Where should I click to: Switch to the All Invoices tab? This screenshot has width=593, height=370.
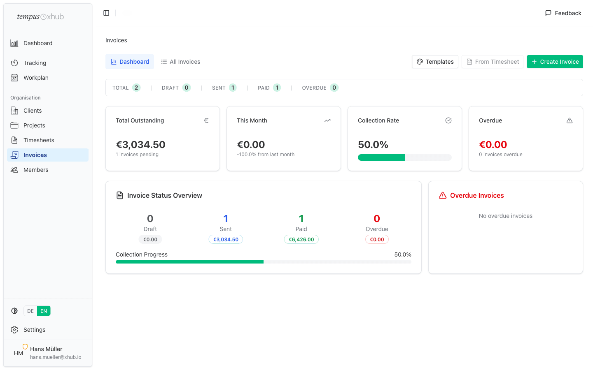(180, 61)
